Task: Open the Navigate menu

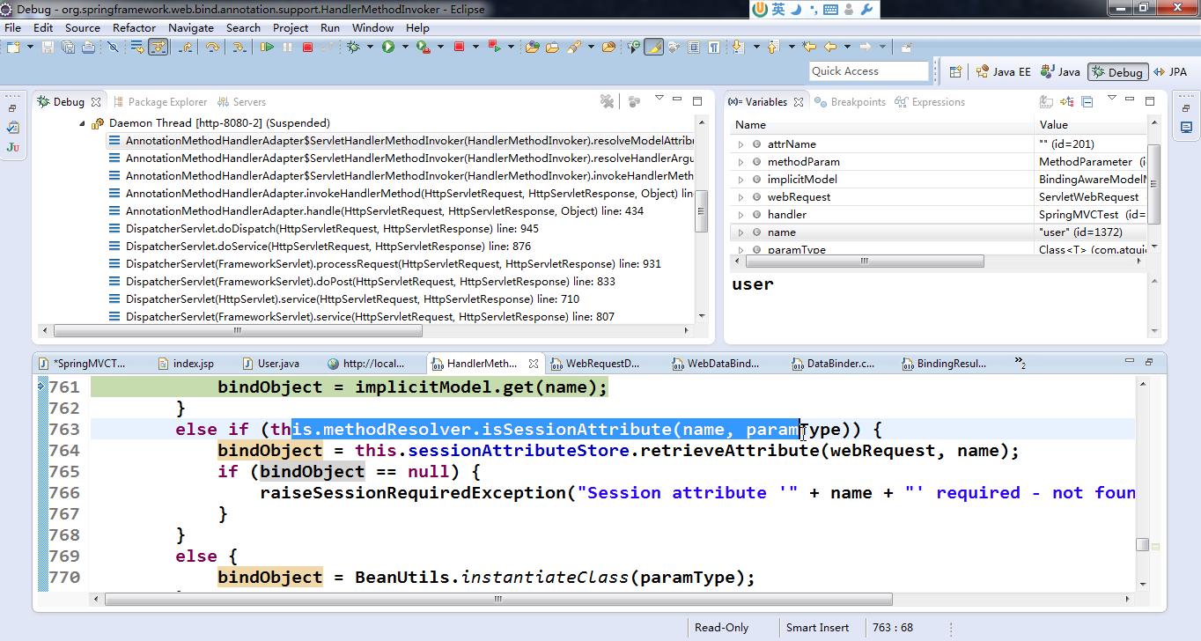Action: point(190,27)
